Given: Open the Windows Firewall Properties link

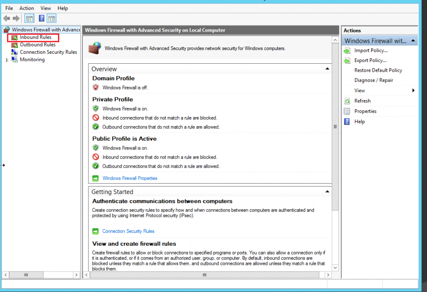Looking at the screenshot, I should click(x=130, y=178).
